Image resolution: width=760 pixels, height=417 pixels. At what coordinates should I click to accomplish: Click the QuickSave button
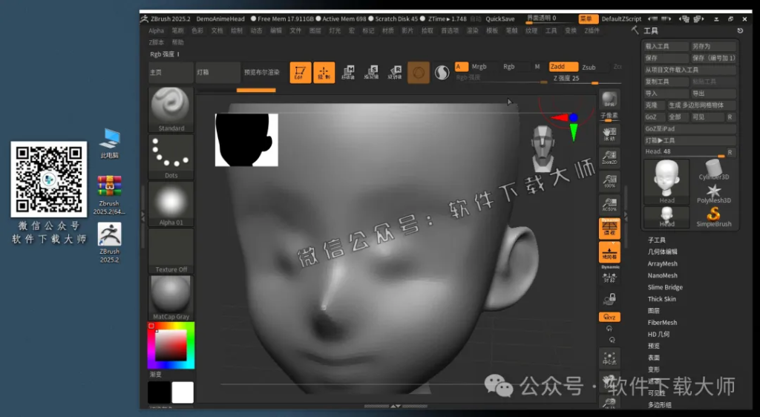coord(499,19)
